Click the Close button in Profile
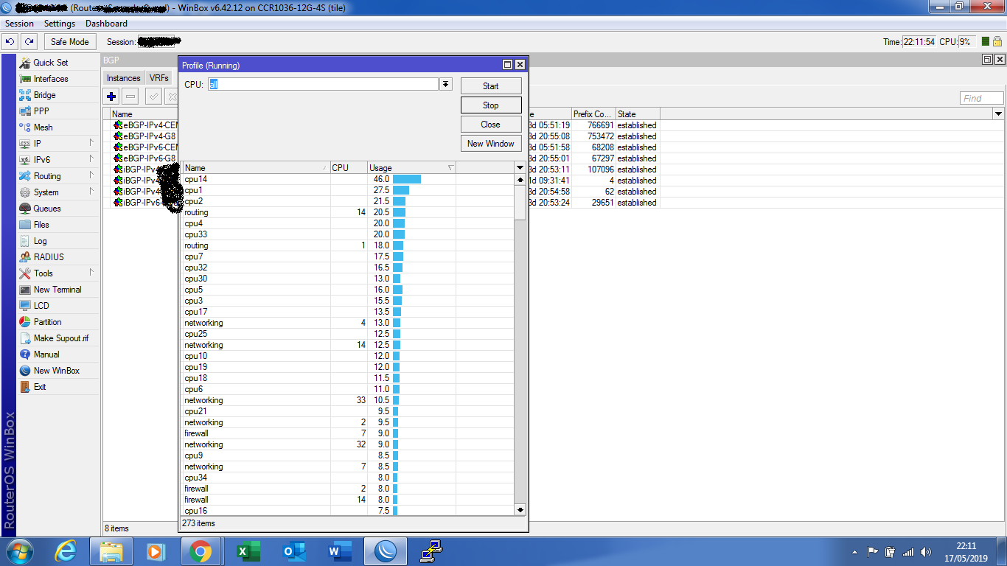 491,125
